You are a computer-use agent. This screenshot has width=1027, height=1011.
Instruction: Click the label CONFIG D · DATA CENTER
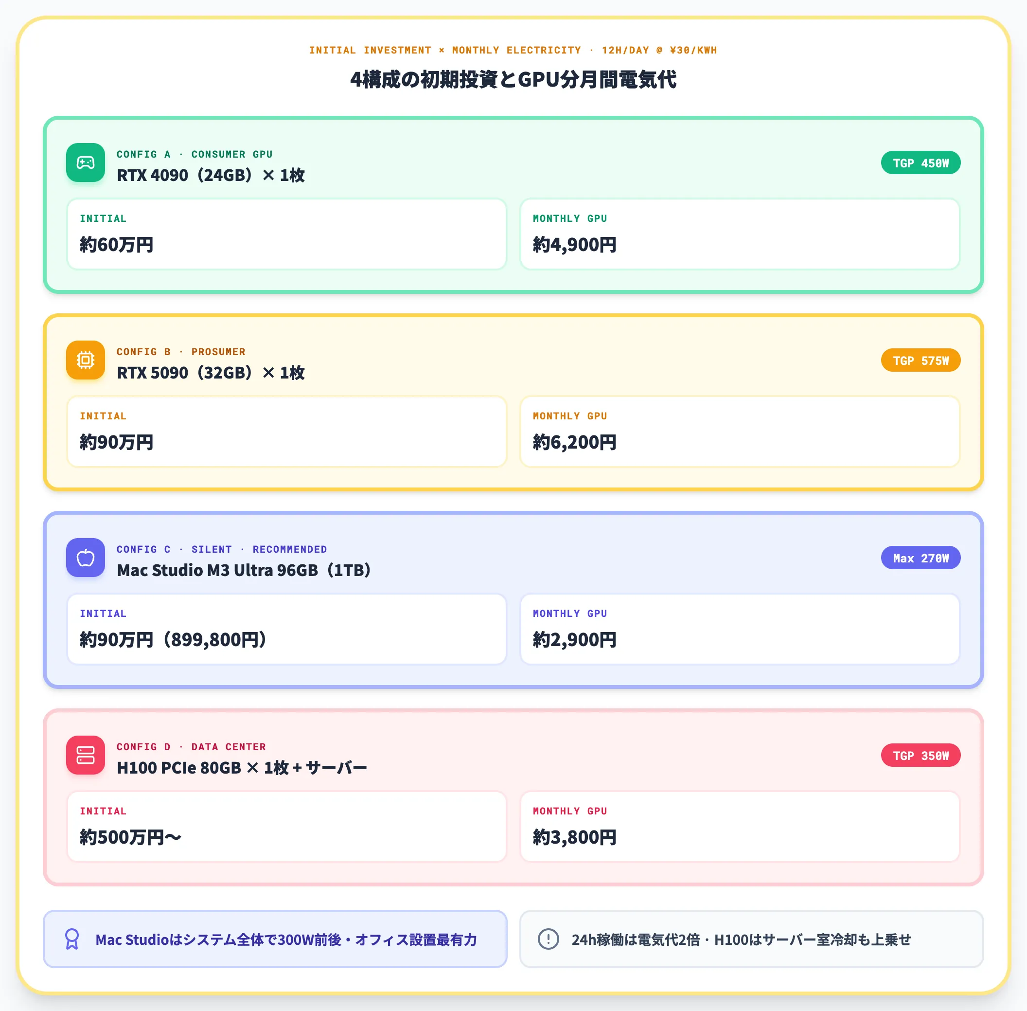tap(192, 747)
